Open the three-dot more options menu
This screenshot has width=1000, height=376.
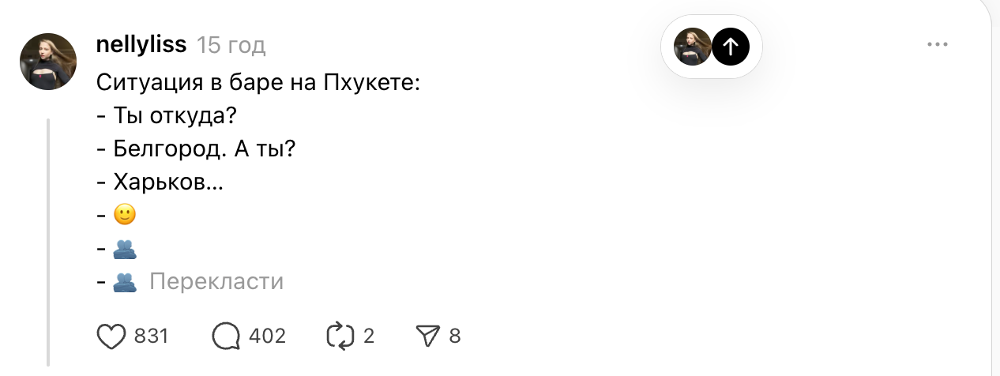(x=937, y=45)
